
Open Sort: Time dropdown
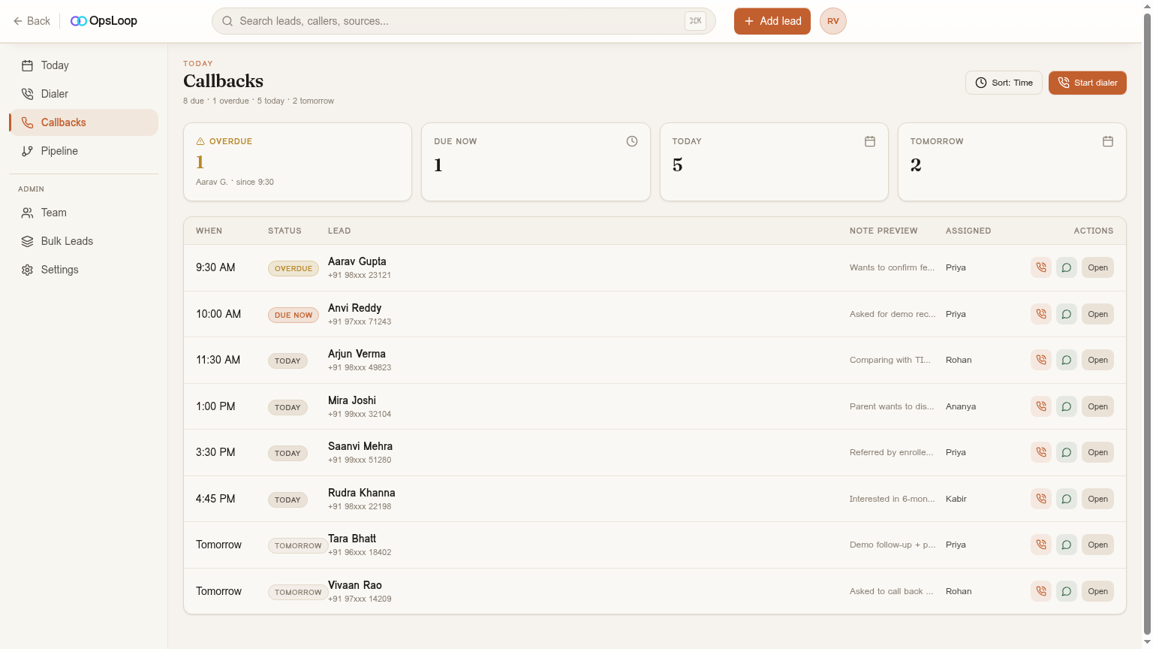click(1004, 83)
